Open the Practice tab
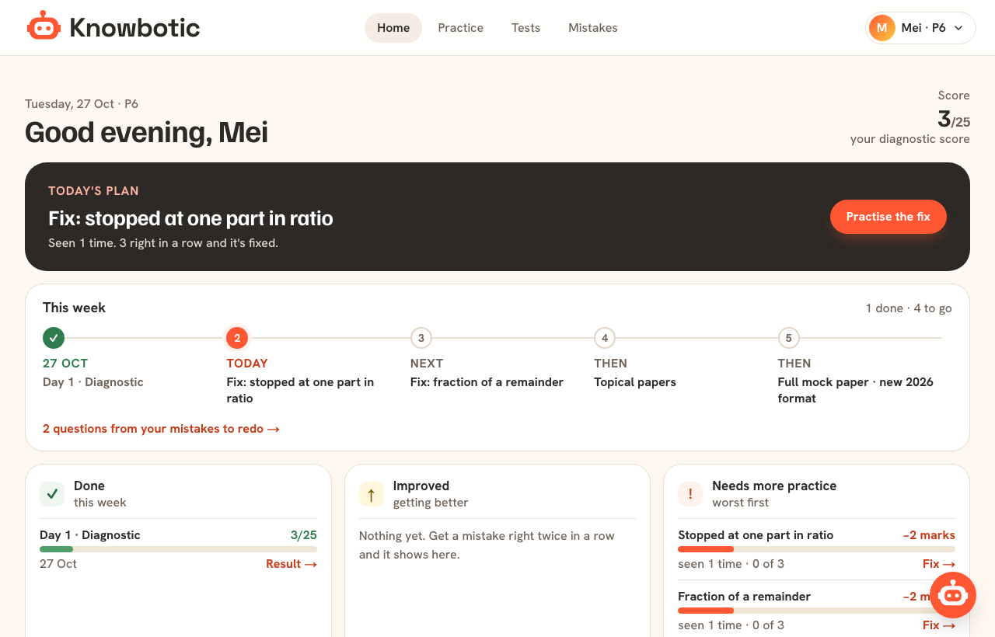The width and height of the screenshot is (995, 637). (x=460, y=28)
